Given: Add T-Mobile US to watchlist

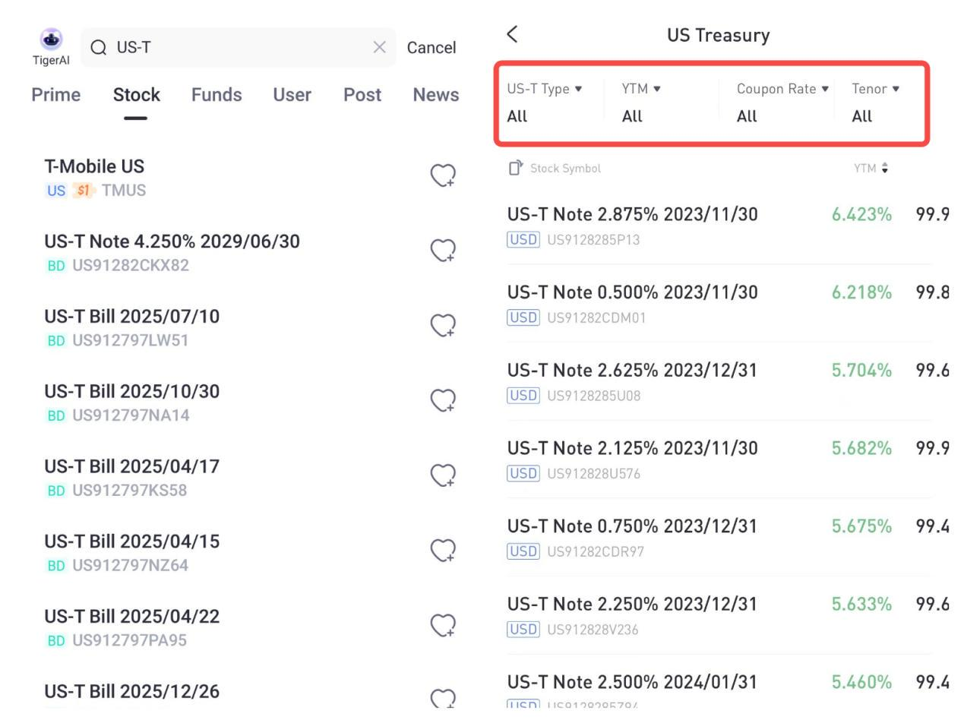Looking at the screenshot, I should pyautogui.click(x=443, y=175).
